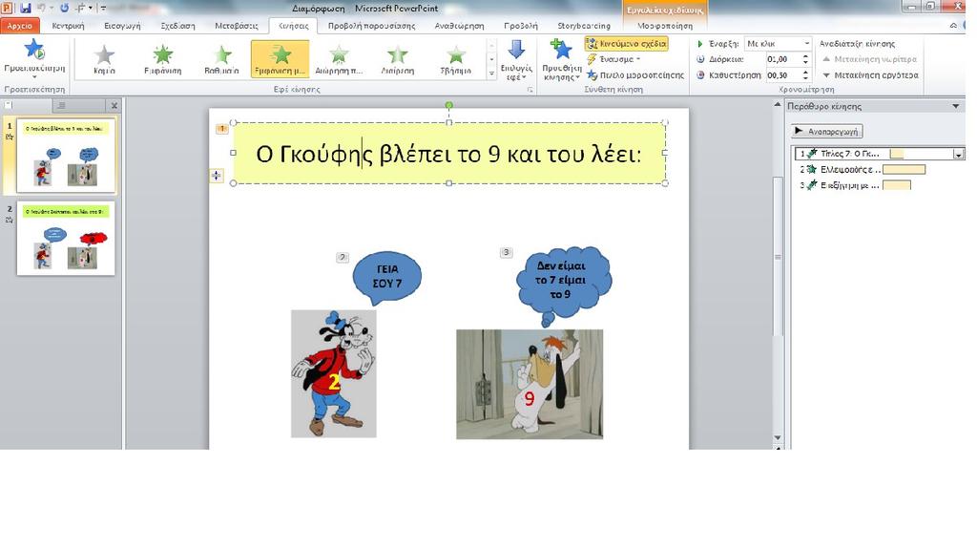Toggle the Κινούμενο σχέδιο animation pane button

pyautogui.click(x=626, y=44)
